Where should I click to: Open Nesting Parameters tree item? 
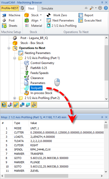coord(37,53)
